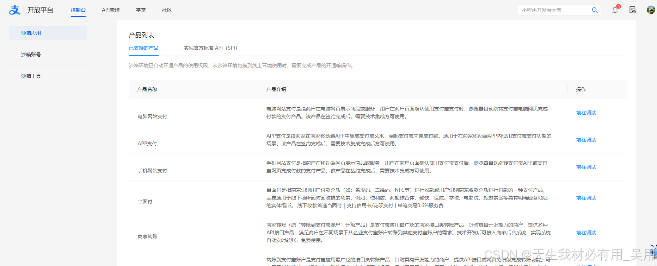657x266 pixels.
Task: Open the 控制台 tab in top navigation
Action: click(78, 10)
